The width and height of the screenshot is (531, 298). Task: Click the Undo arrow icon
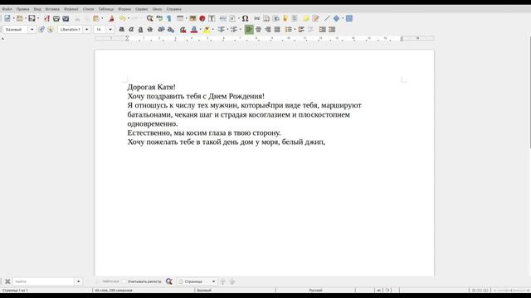pyautogui.click(x=122, y=18)
